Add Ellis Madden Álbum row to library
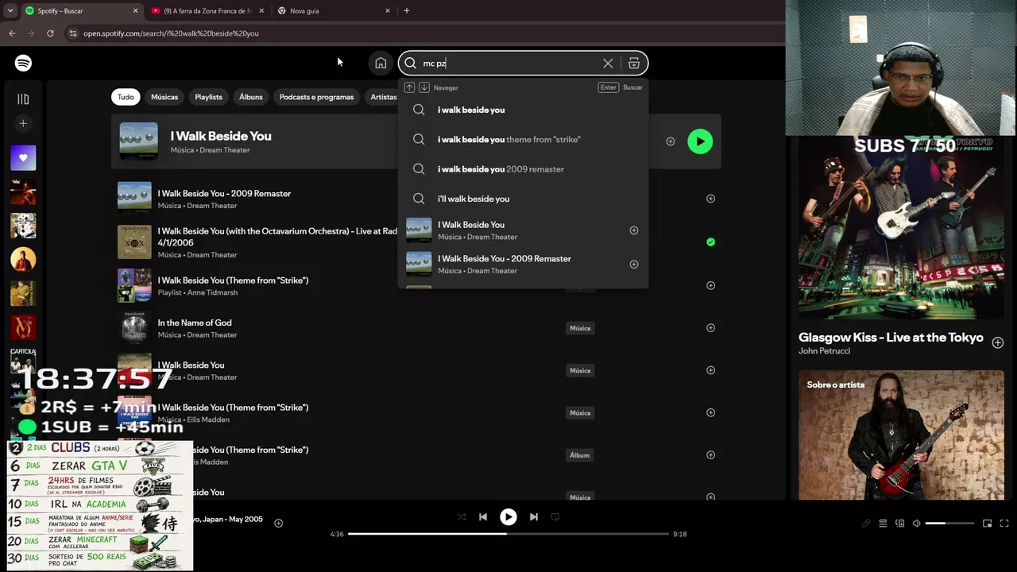Viewport: 1017px width, 572px height. coord(710,455)
